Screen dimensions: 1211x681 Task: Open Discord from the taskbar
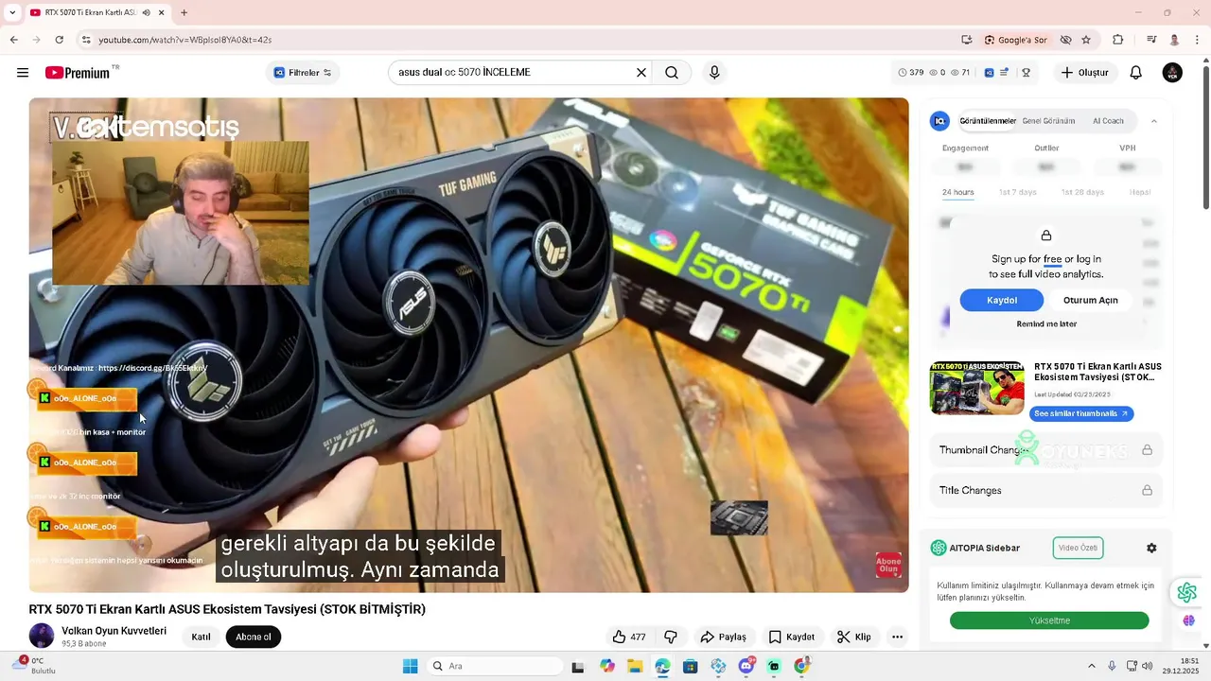click(x=746, y=666)
